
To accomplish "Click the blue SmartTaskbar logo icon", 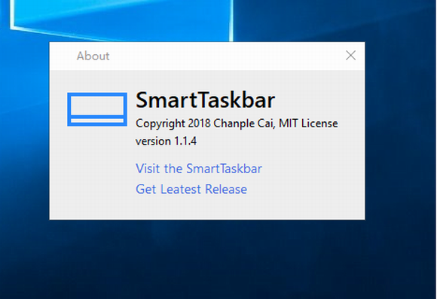I will 97,109.
